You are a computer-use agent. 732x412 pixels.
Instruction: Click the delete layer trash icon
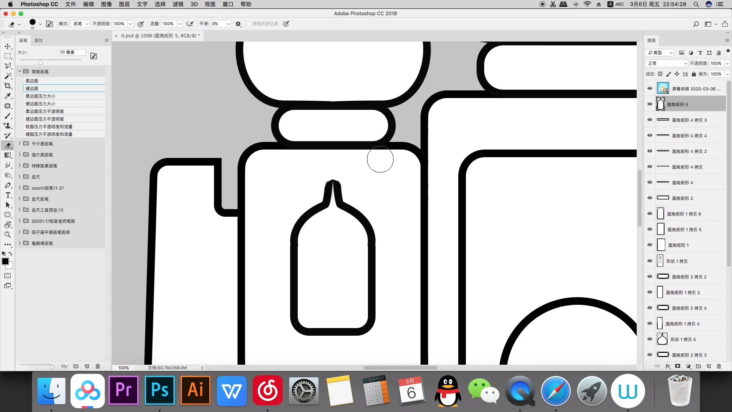(x=719, y=366)
